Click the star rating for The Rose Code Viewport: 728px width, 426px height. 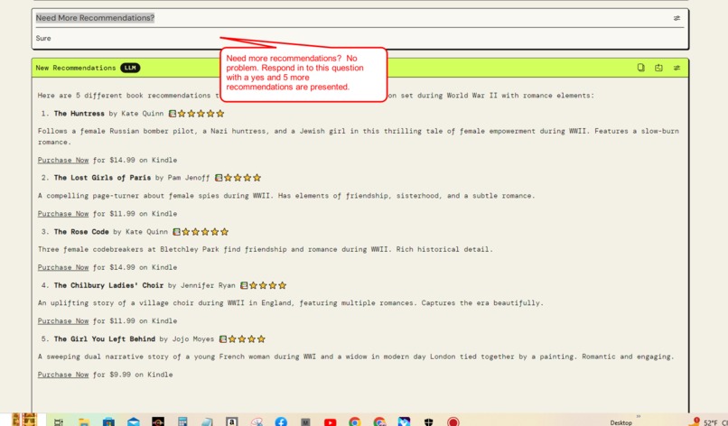coord(205,232)
